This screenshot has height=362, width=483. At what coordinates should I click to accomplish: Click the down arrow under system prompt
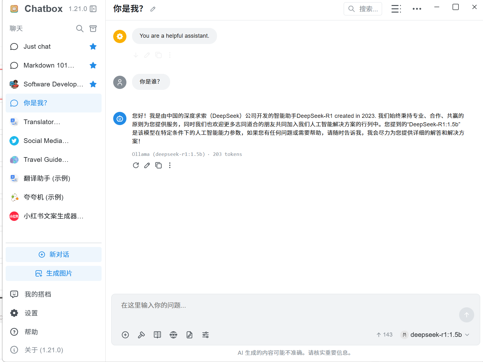(x=136, y=55)
